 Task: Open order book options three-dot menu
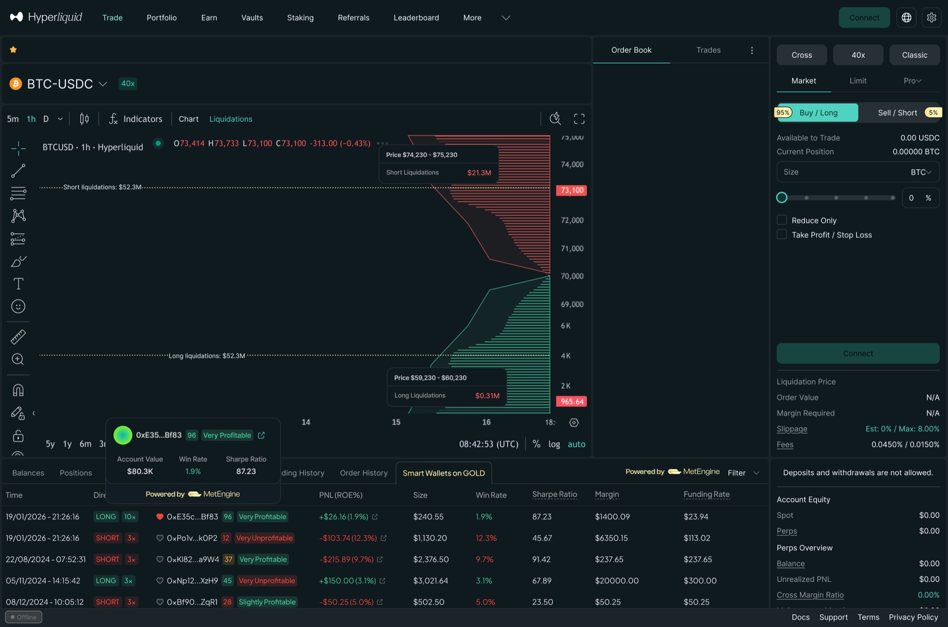click(x=752, y=50)
